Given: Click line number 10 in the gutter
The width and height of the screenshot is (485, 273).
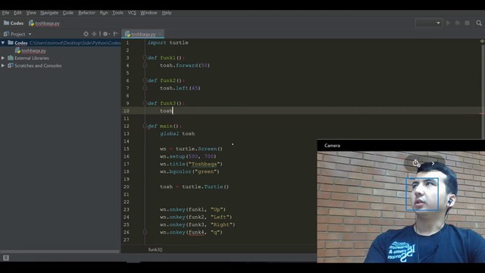Looking at the screenshot, I should (x=127, y=111).
